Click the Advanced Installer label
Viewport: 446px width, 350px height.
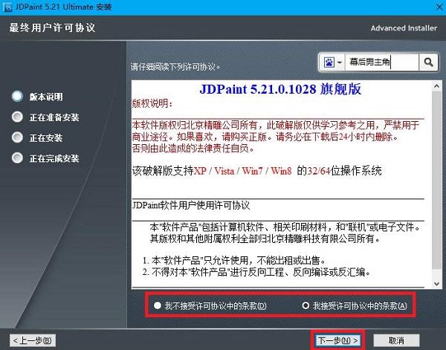[x=404, y=28]
